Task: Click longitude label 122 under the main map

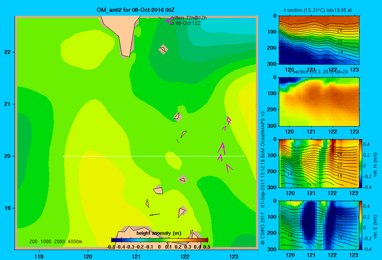Action: pyautogui.click(x=185, y=256)
